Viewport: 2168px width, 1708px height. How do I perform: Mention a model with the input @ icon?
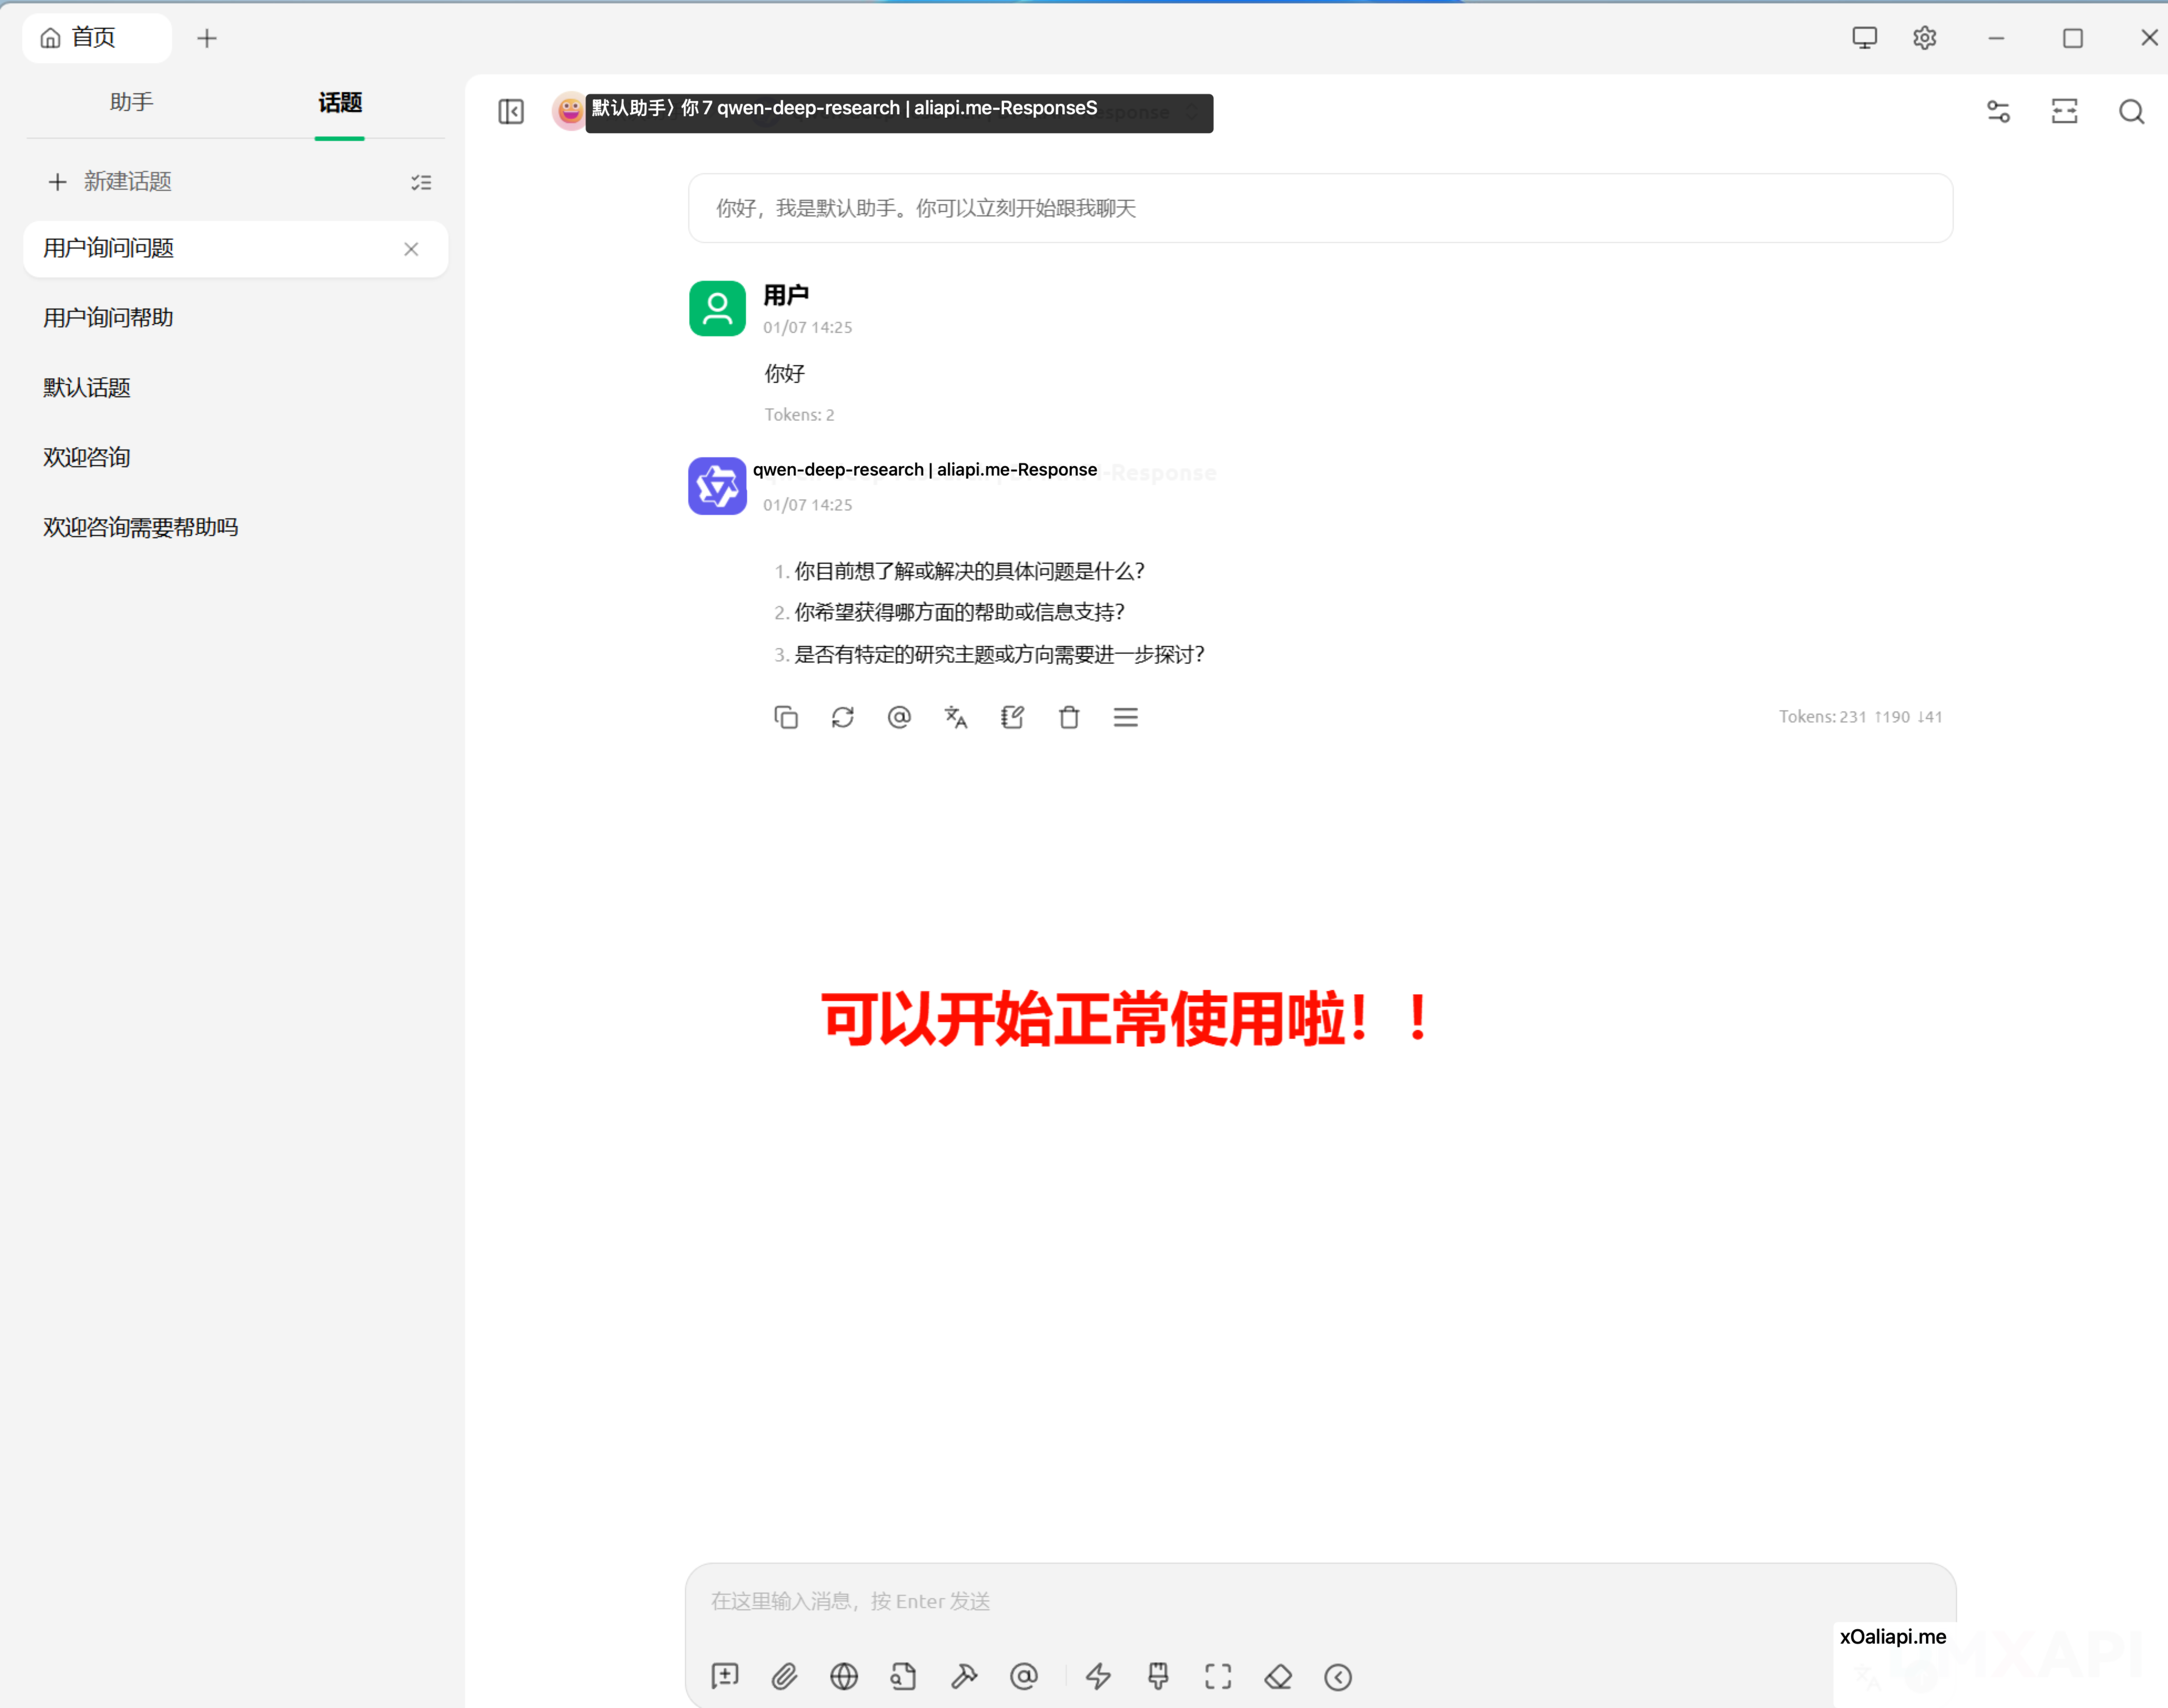click(x=1024, y=1676)
